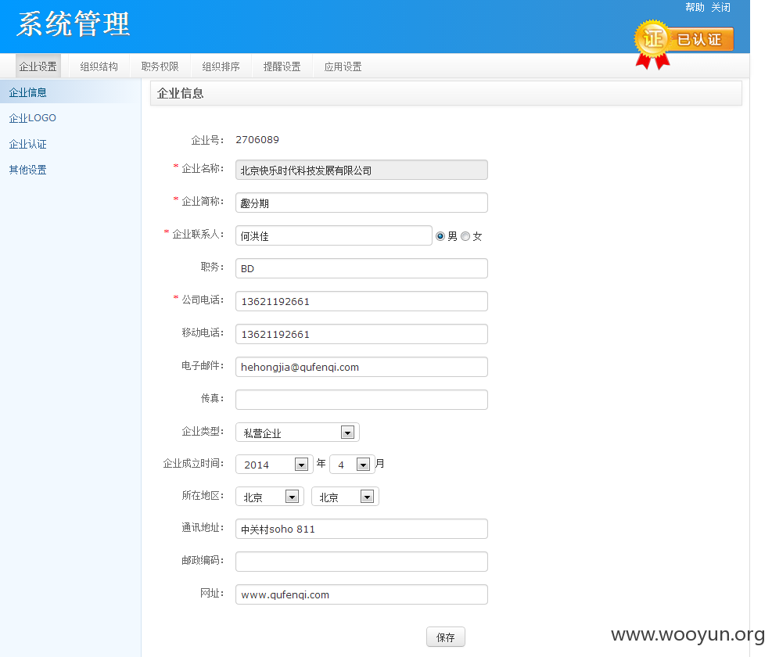Open the establishment year dropdown showing 2014
Image resolution: width=772 pixels, height=657 pixels.
pos(275,465)
